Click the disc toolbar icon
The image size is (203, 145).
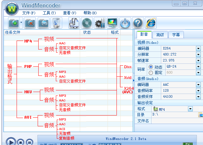tap(87, 23)
